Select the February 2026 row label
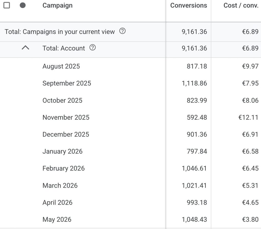261x229 pixels. [63, 168]
